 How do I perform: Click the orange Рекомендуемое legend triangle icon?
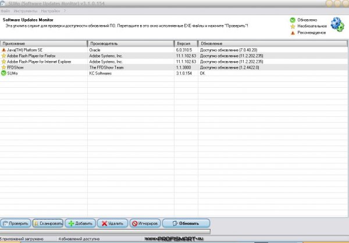pos(293,33)
